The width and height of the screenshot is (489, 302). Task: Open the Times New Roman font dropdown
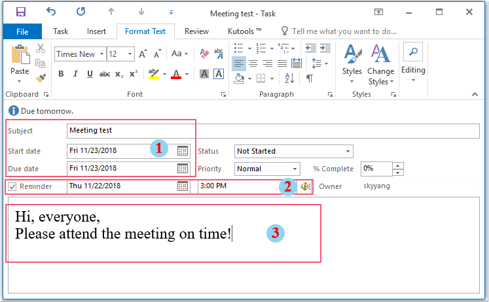click(x=101, y=54)
